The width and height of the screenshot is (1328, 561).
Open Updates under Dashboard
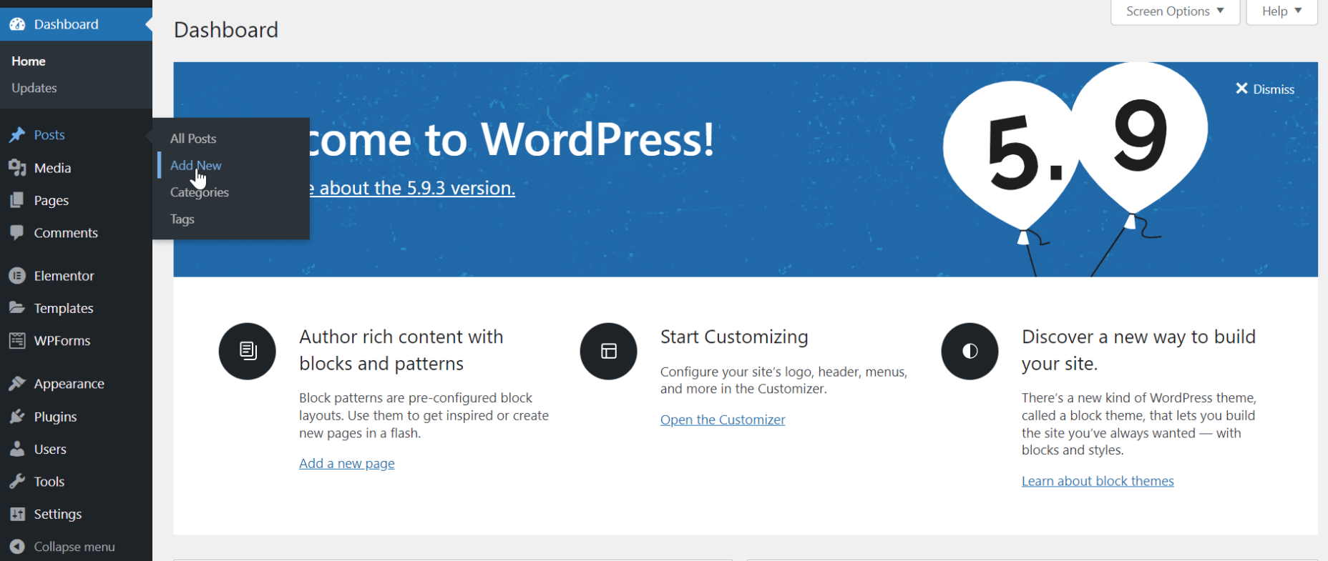[x=34, y=88]
